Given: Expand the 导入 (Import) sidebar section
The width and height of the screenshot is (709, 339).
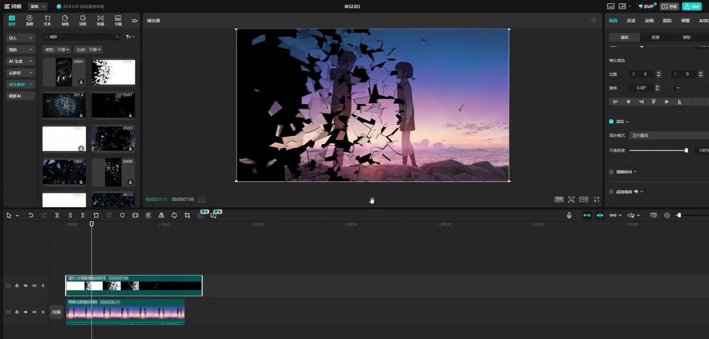Looking at the screenshot, I should coord(20,38).
